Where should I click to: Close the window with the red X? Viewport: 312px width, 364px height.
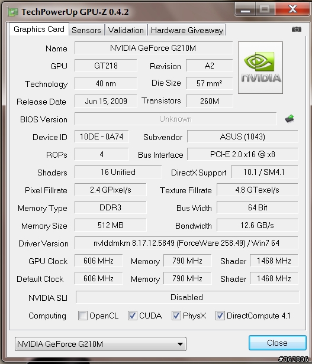point(292,9)
